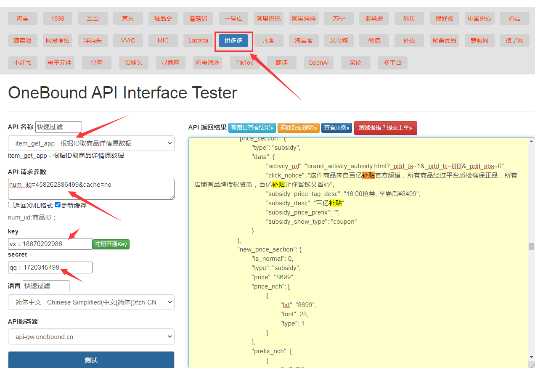
Task: Uncheck the 更新缓存 checkbox
Action: [58, 205]
